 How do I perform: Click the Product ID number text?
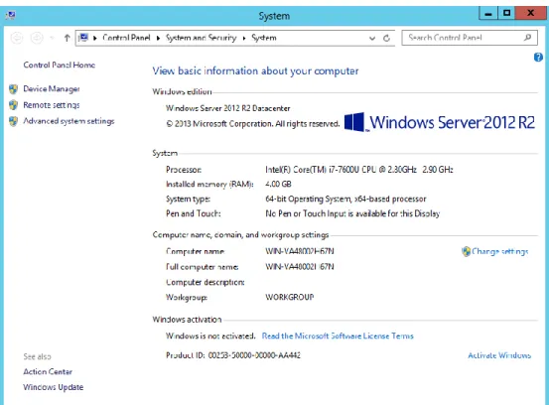tap(254, 355)
